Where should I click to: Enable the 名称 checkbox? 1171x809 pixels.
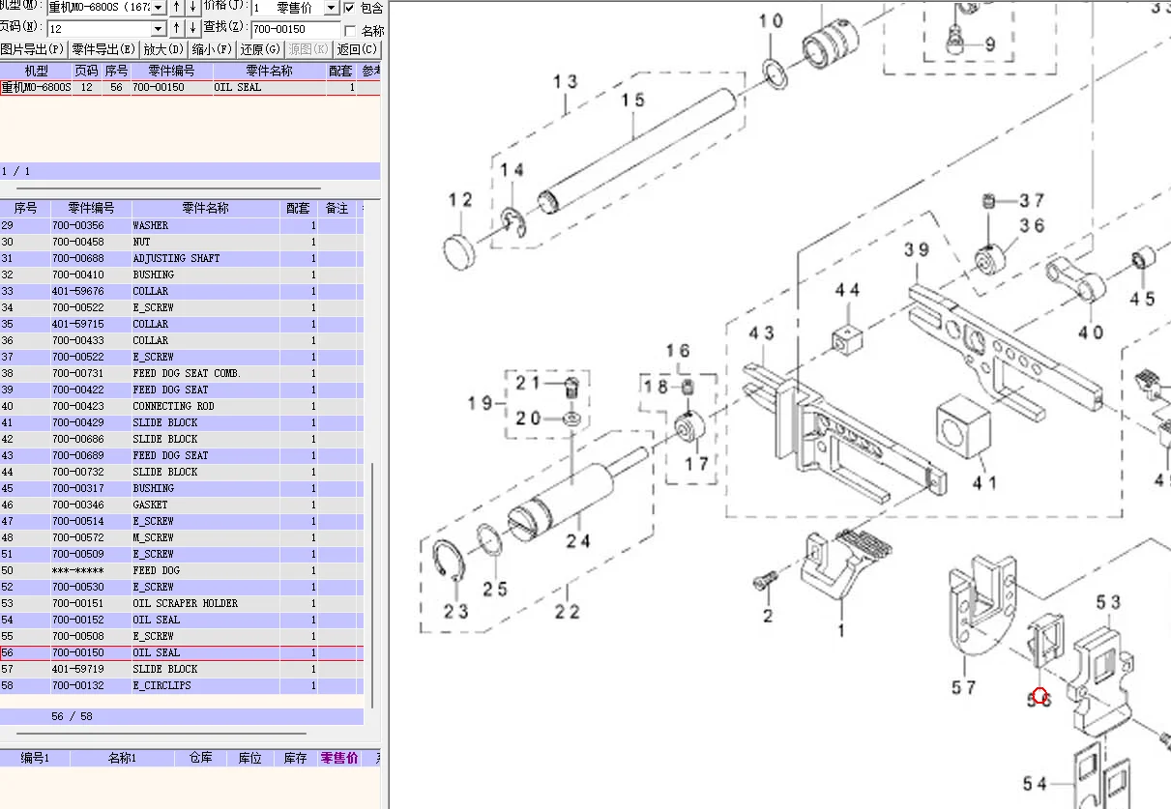coord(351,28)
